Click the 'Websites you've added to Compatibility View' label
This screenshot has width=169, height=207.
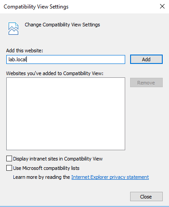point(55,73)
